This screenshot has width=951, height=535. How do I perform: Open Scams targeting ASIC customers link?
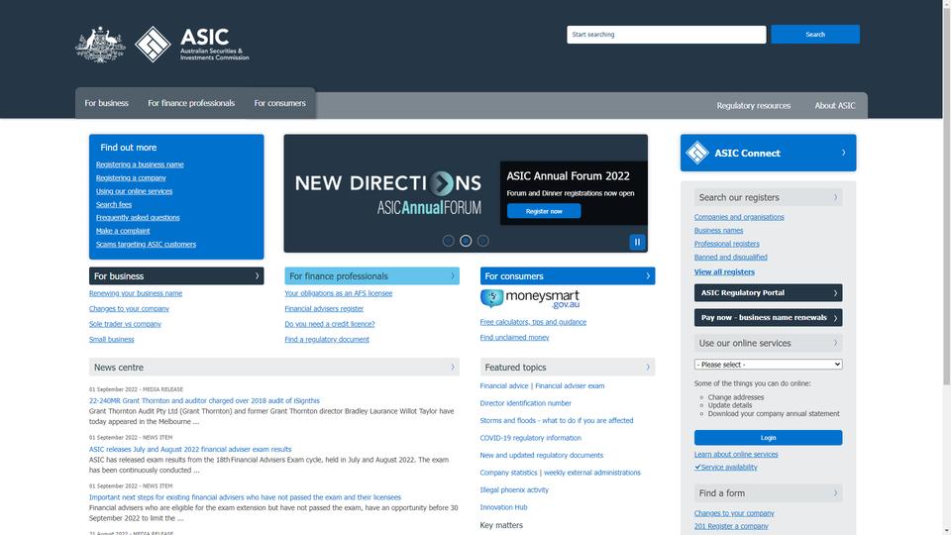tap(146, 244)
